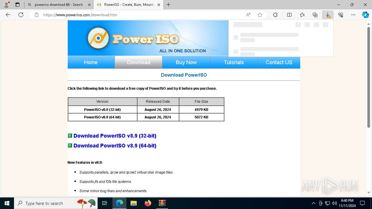Open the volume speaker tray icon

point(335,203)
